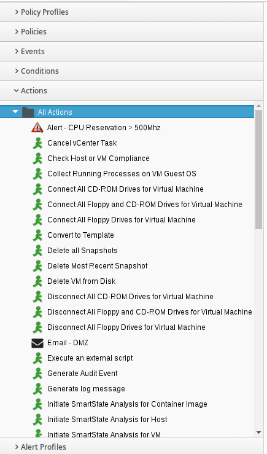
Task: Select Initiate SmartState Analysis for Host
Action: click(x=107, y=419)
